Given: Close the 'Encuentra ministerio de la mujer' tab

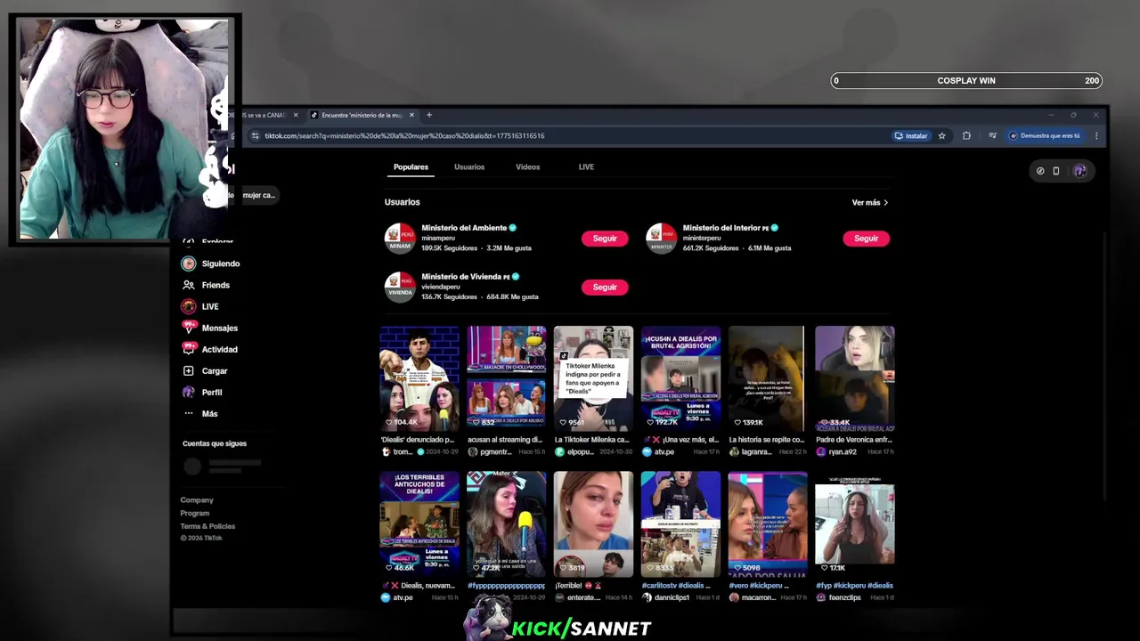Looking at the screenshot, I should click(411, 115).
